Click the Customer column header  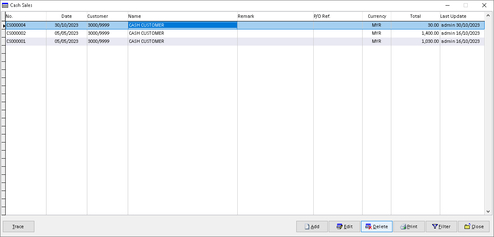(x=108, y=16)
